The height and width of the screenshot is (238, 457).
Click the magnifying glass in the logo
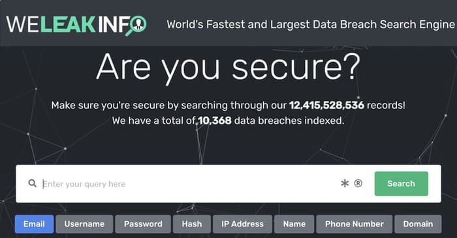(136, 25)
